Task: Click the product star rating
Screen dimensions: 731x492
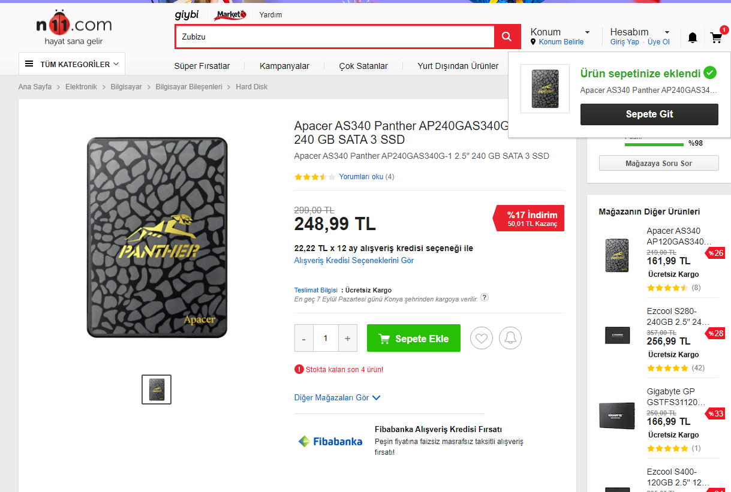Action: coord(315,177)
